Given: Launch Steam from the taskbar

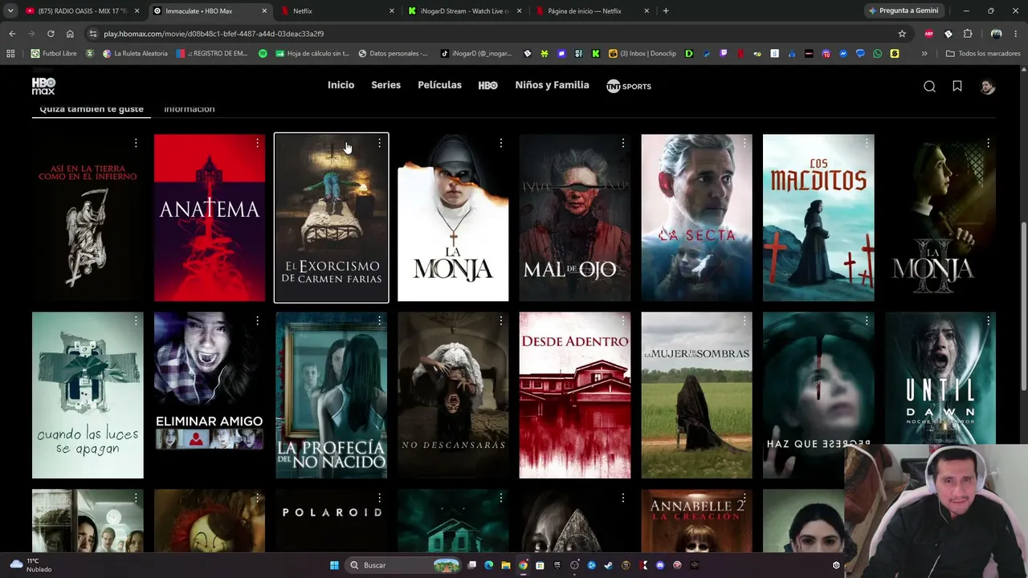Looking at the screenshot, I should pos(609,565).
